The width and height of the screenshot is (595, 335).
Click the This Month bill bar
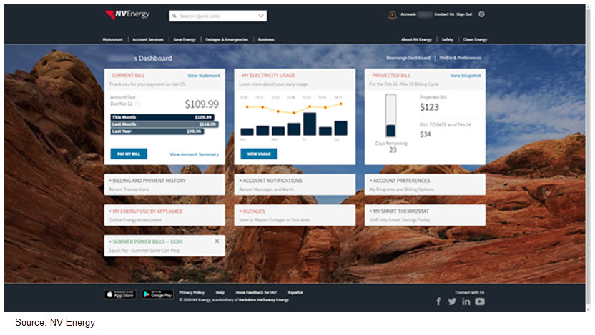click(162, 117)
